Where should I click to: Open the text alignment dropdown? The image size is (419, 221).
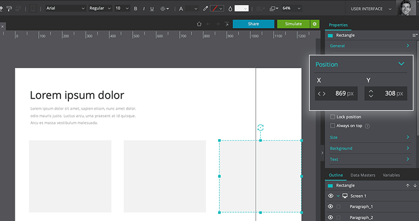pos(164,9)
